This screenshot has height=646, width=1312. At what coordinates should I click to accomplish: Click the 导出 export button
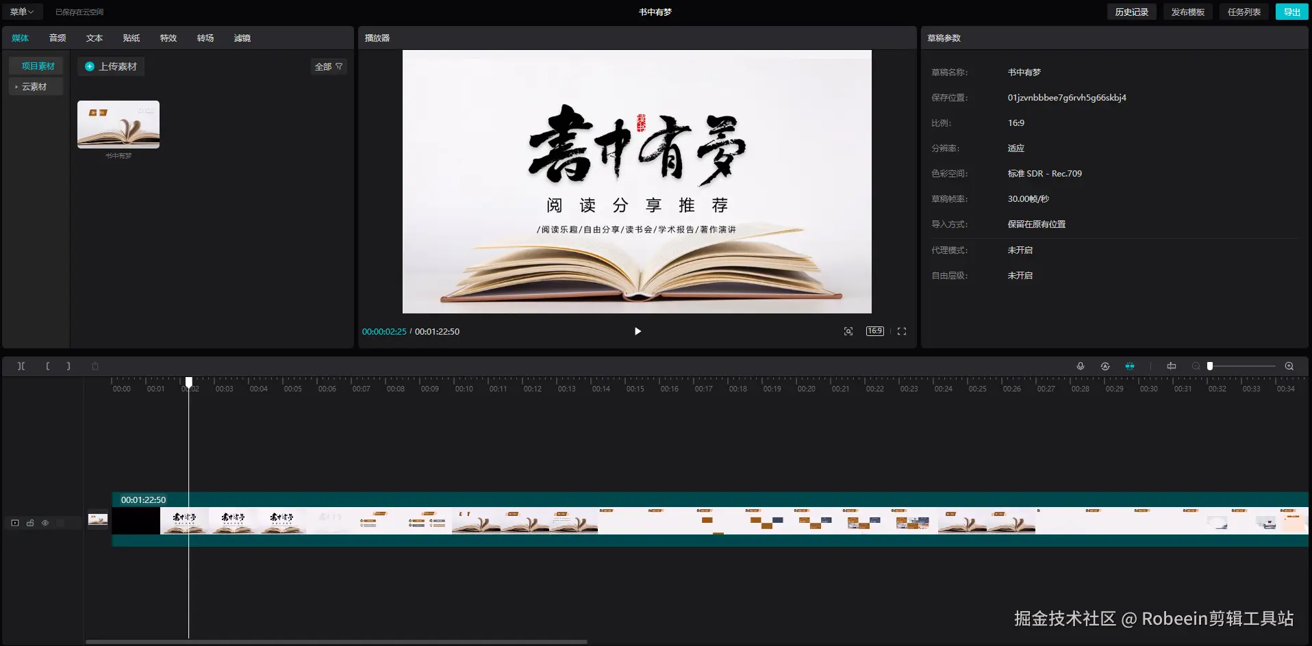pyautogui.click(x=1292, y=12)
